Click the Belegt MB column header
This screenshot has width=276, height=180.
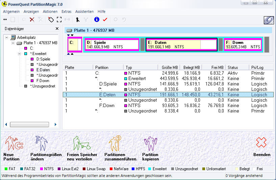pyautogui.click(x=191, y=68)
